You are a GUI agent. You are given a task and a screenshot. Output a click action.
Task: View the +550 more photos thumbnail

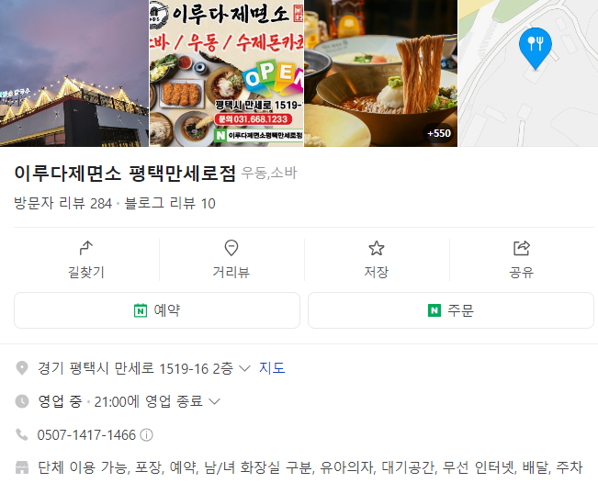pyautogui.click(x=380, y=73)
